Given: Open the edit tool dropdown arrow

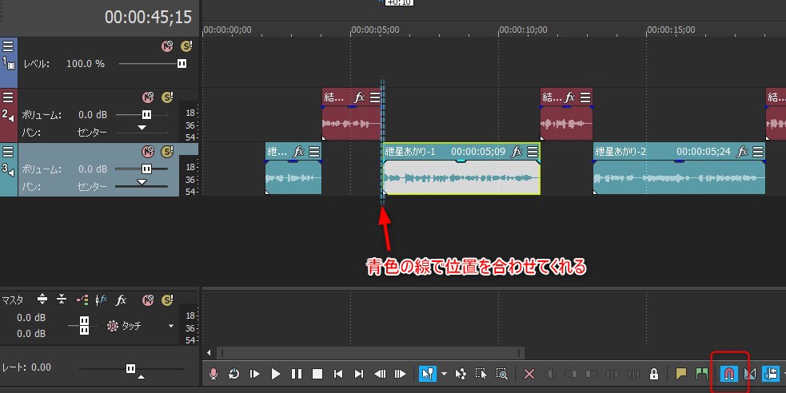Looking at the screenshot, I should [444, 374].
